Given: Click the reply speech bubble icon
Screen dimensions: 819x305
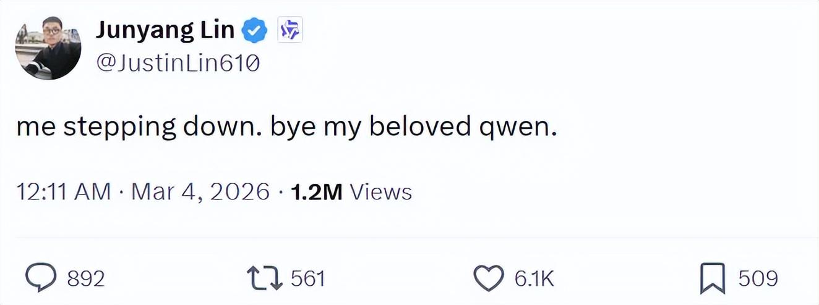Looking at the screenshot, I should pyautogui.click(x=41, y=279).
